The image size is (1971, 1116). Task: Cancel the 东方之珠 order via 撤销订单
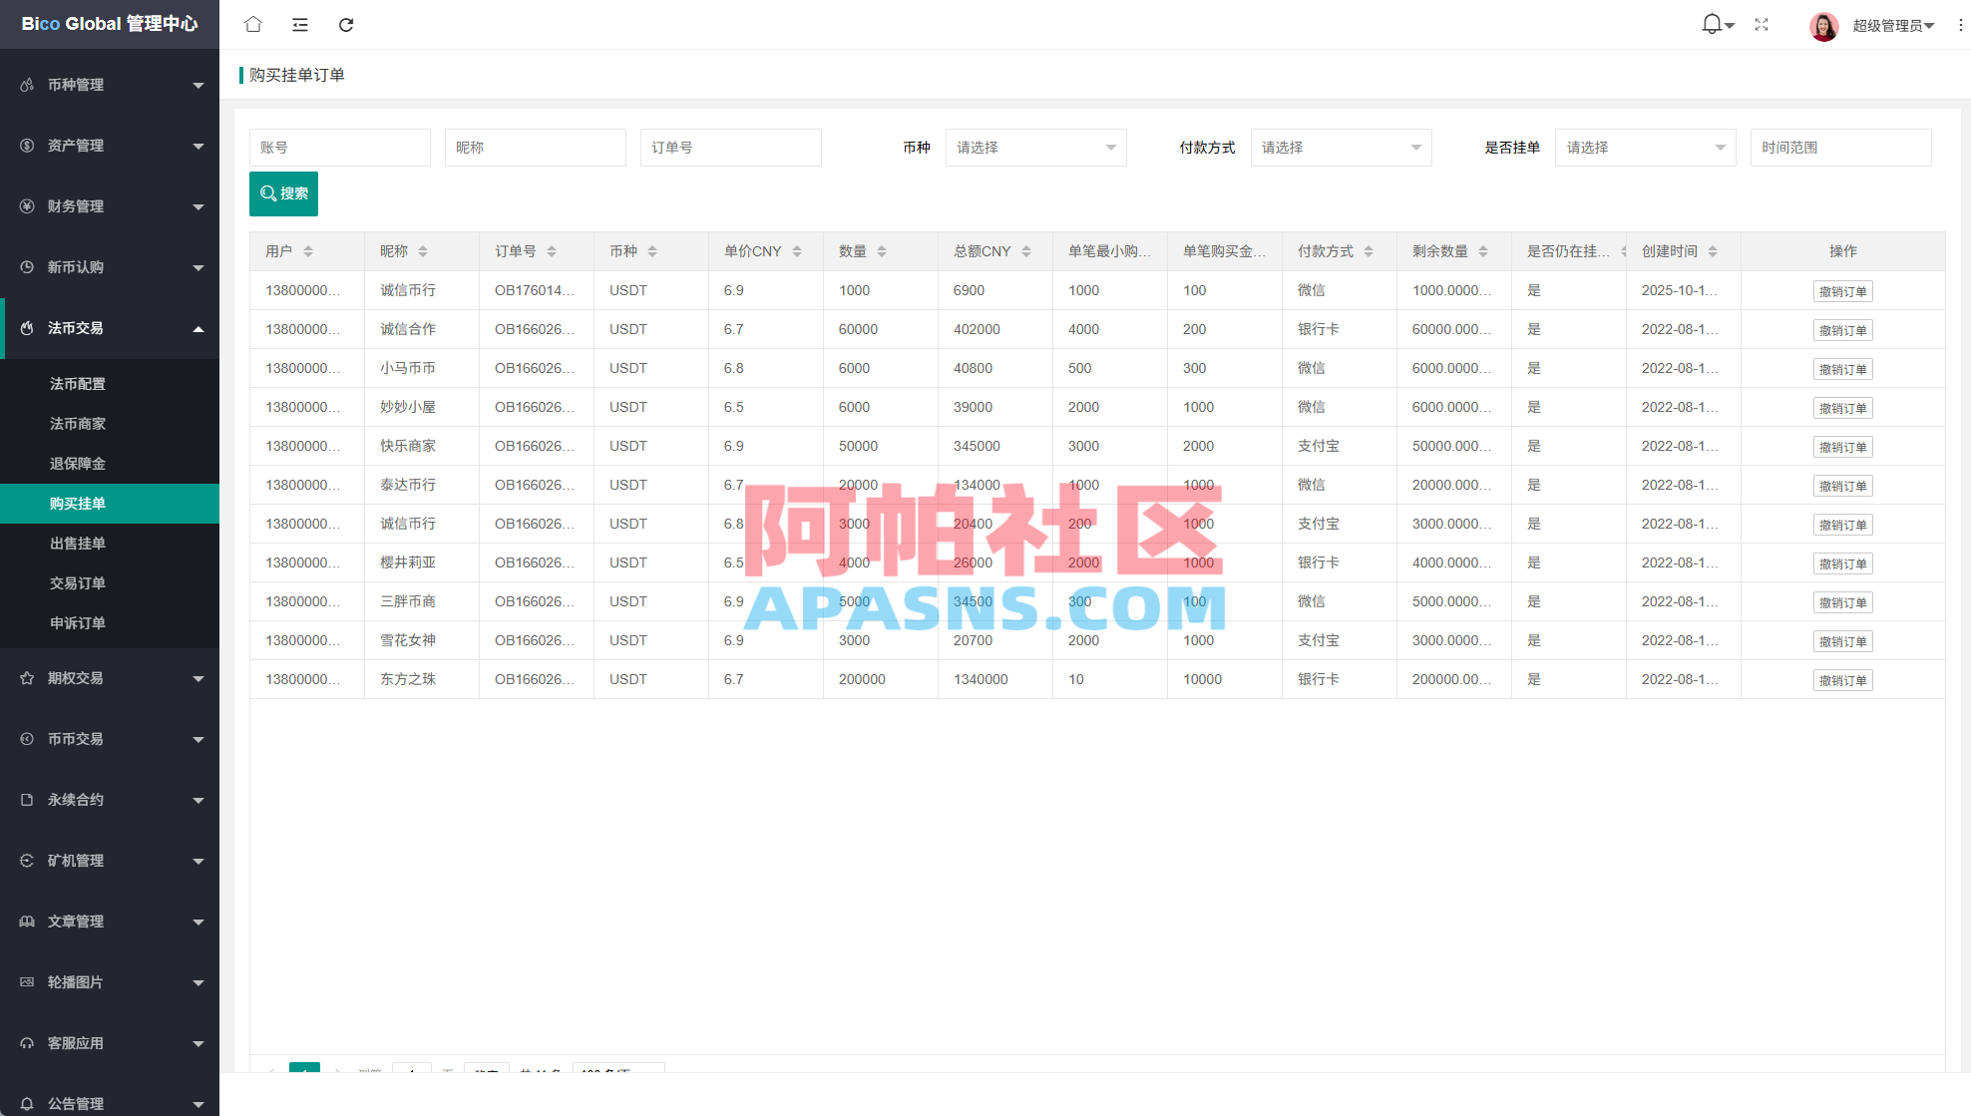(1842, 679)
